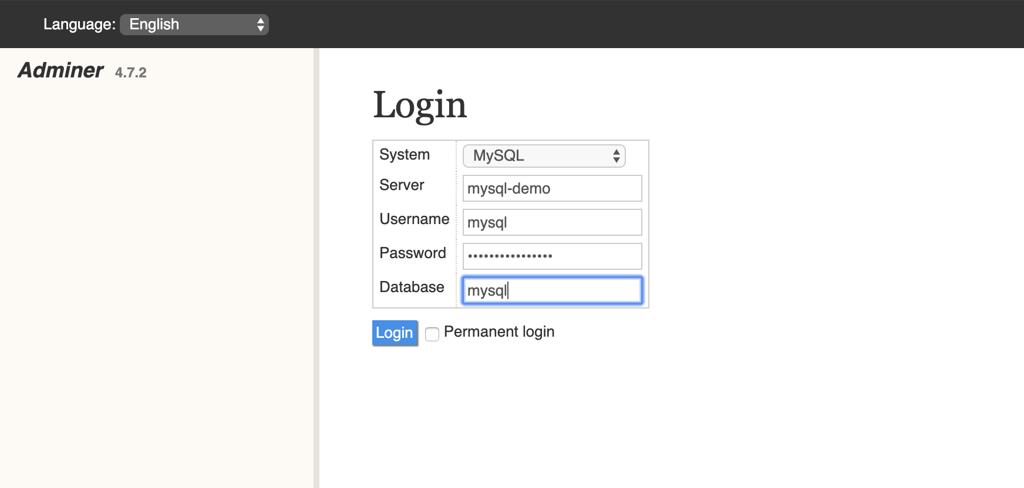Click the Username row label
1024x488 pixels.
click(414, 219)
